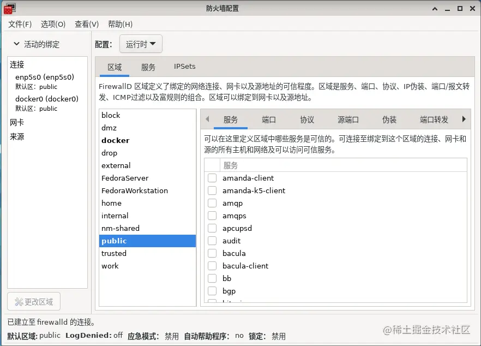Screen dimensions: 481x346
Task: Select the docker0 (docker0) connection
Action: (x=47, y=104)
